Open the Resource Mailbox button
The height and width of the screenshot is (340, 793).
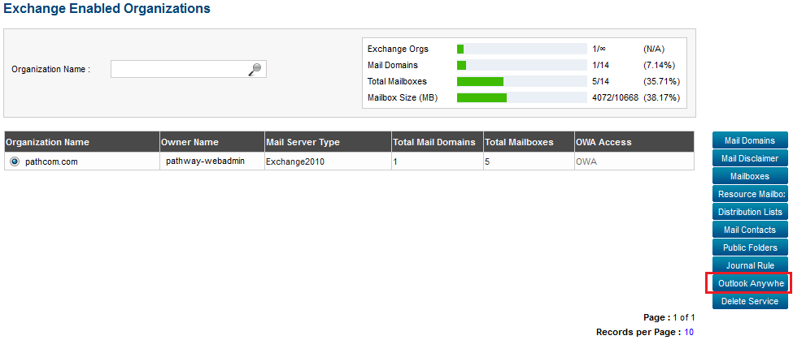pos(750,194)
